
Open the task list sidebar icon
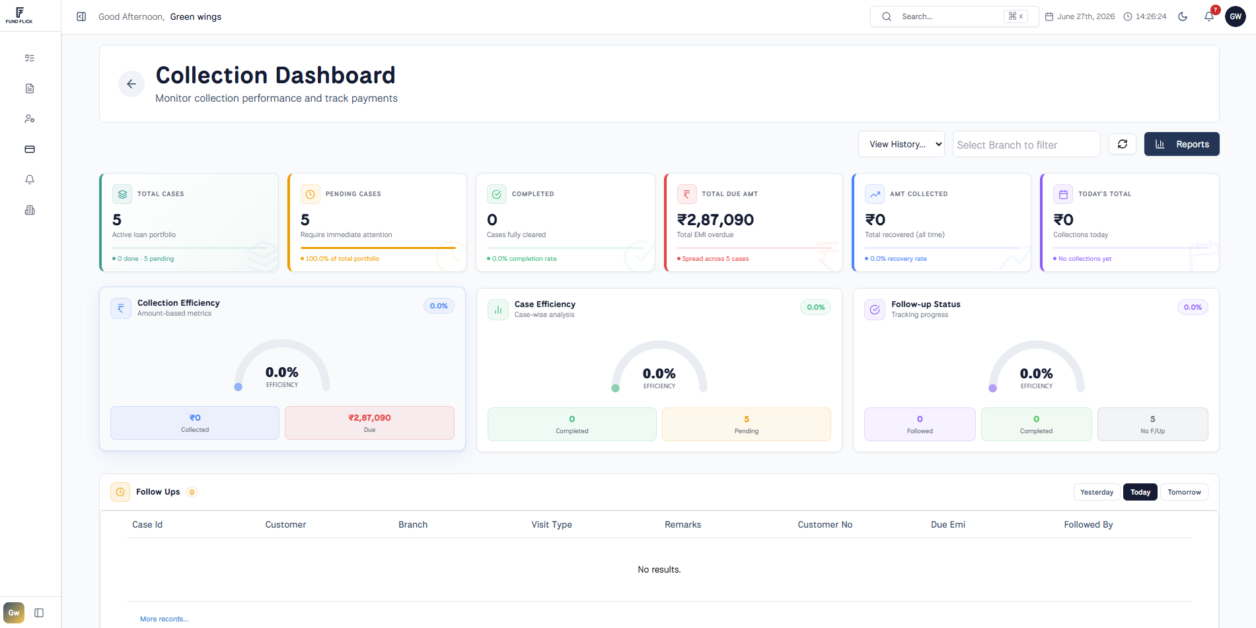click(30, 58)
